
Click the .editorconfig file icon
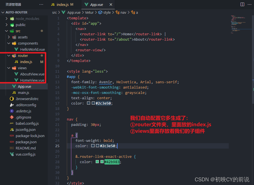click(x=12, y=105)
